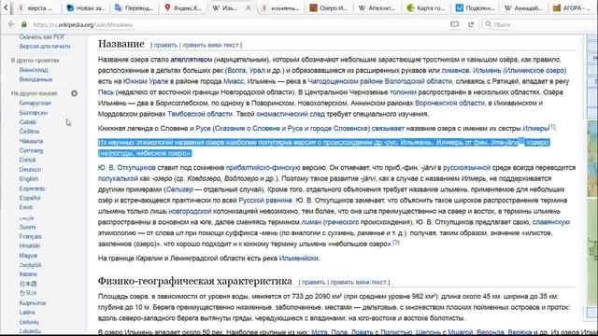This screenshot has width=598, height=336.
Task: Open the 'Апеллят...' Wikipedia tab
Action: [x=377, y=7]
